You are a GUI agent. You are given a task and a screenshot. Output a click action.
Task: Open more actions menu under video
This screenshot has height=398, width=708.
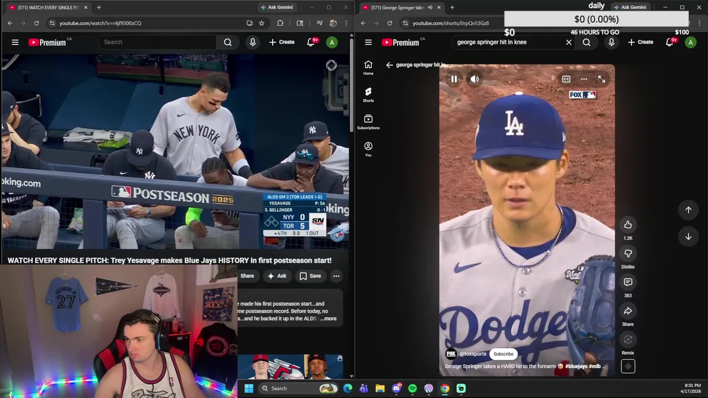[336, 276]
